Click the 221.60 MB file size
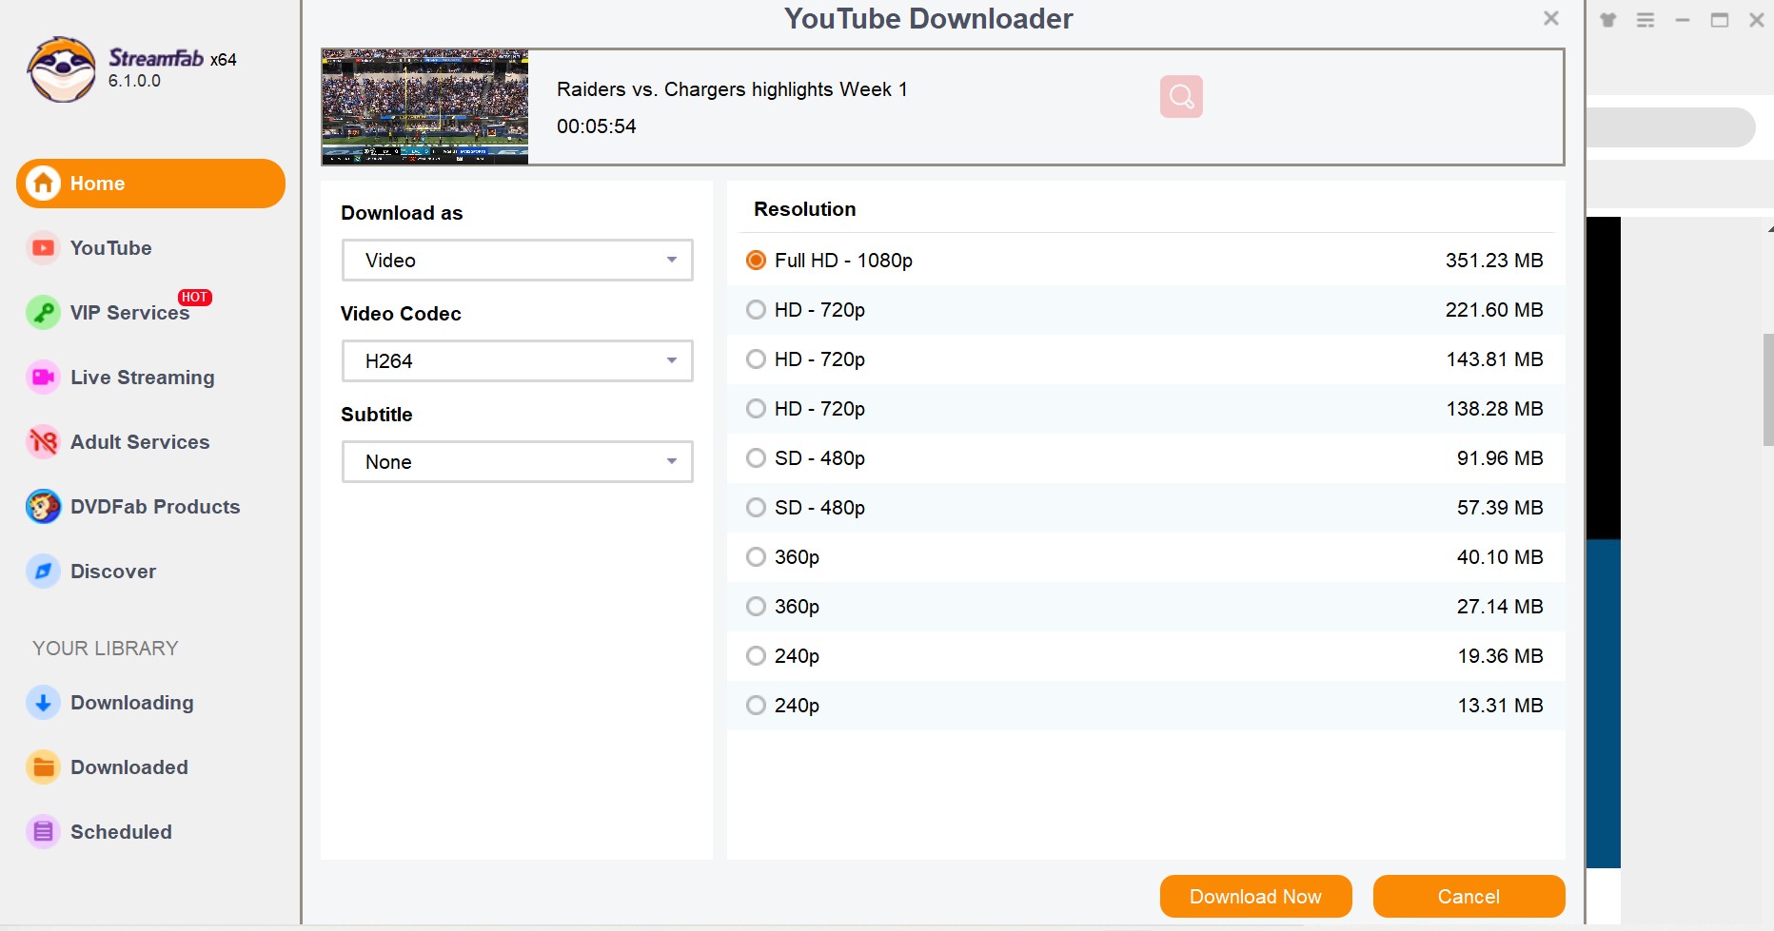This screenshot has width=1774, height=931. [x=1494, y=310]
